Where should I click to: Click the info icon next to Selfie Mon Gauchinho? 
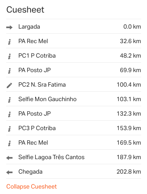tap(9, 100)
